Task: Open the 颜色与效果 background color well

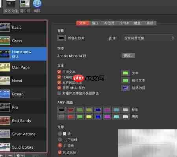Action: click(x=61, y=38)
